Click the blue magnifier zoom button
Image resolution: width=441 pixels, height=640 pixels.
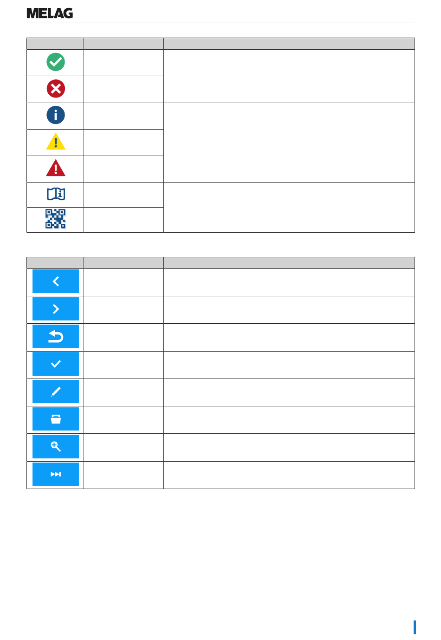(x=56, y=447)
